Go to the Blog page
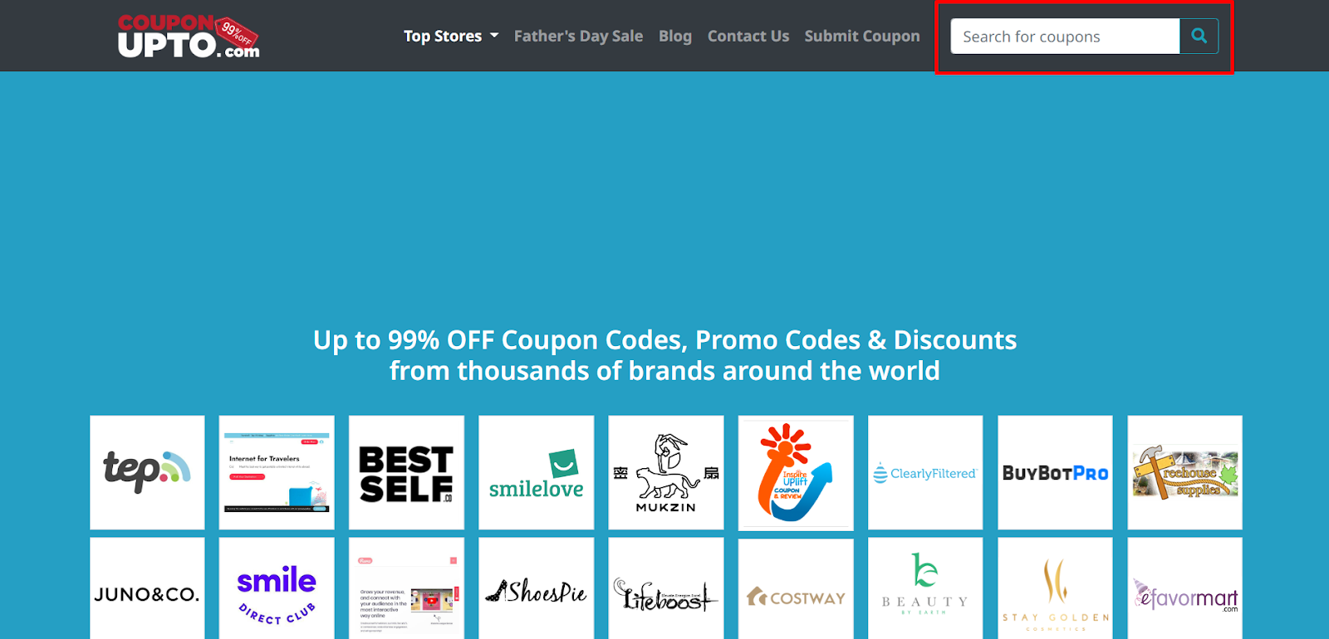Image resolution: width=1329 pixels, height=639 pixels. coord(675,36)
